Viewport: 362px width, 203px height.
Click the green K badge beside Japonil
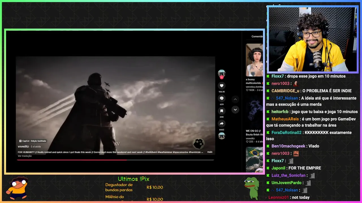(268, 168)
